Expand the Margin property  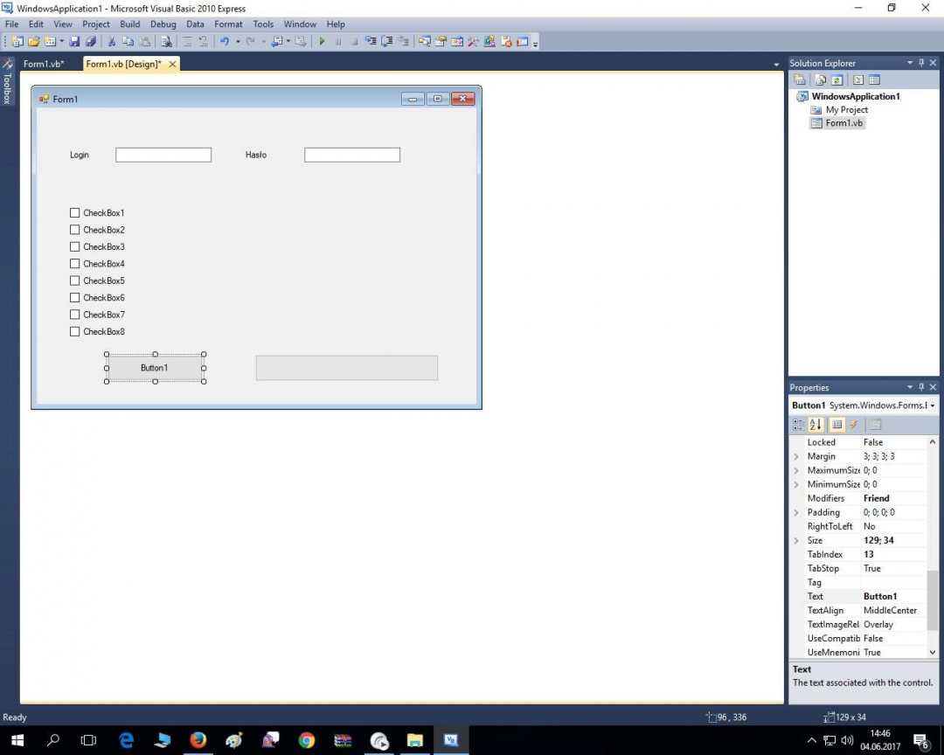[795, 456]
